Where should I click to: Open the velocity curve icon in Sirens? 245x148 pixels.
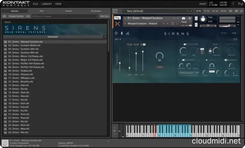point(127,33)
